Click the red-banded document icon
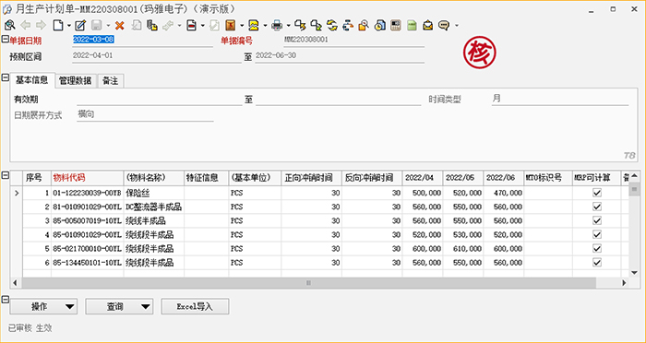The image size is (646, 343). (x=191, y=26)
